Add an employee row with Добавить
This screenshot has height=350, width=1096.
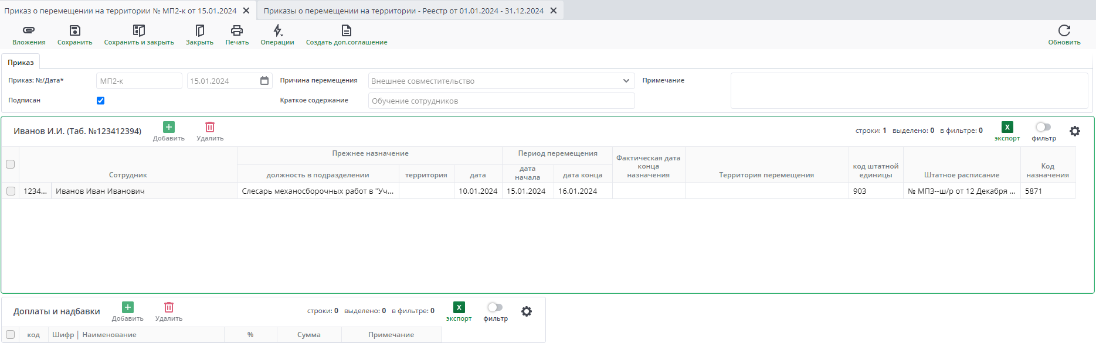(169, 128)
